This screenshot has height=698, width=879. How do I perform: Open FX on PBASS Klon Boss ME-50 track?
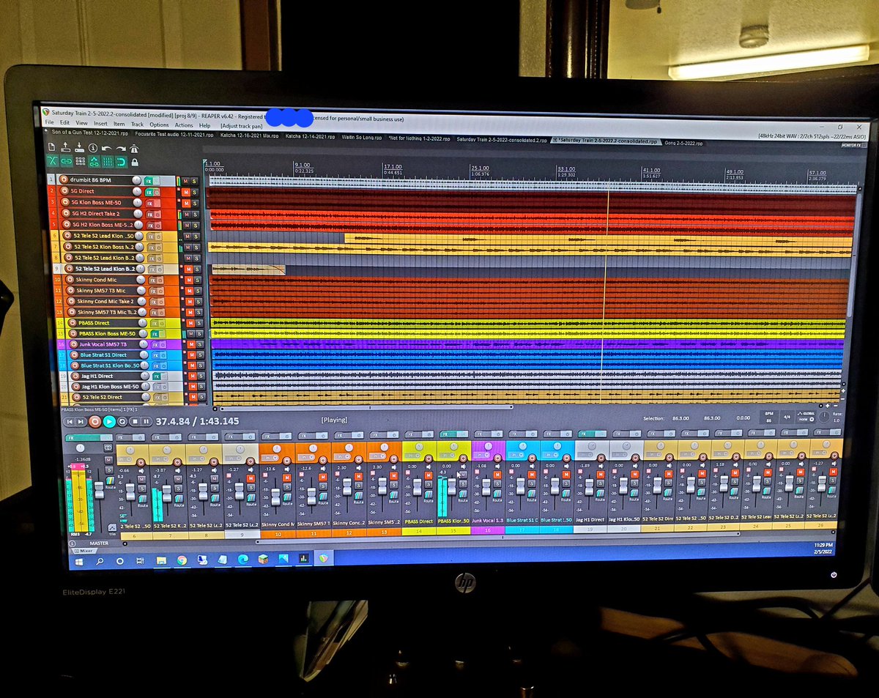(155, 334)
